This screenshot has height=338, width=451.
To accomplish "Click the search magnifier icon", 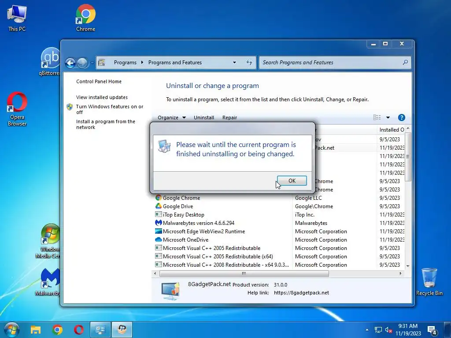I will coord(405,62).
